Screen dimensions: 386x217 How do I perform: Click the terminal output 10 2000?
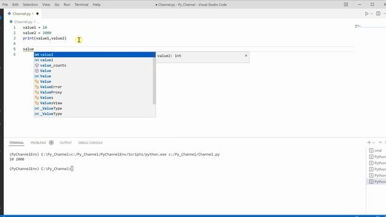(x=17, y=159)
